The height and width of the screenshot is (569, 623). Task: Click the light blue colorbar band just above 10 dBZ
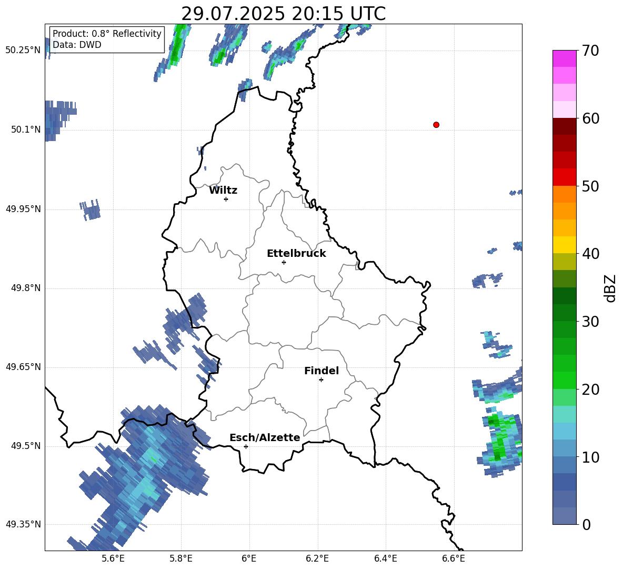coord(565,448)
